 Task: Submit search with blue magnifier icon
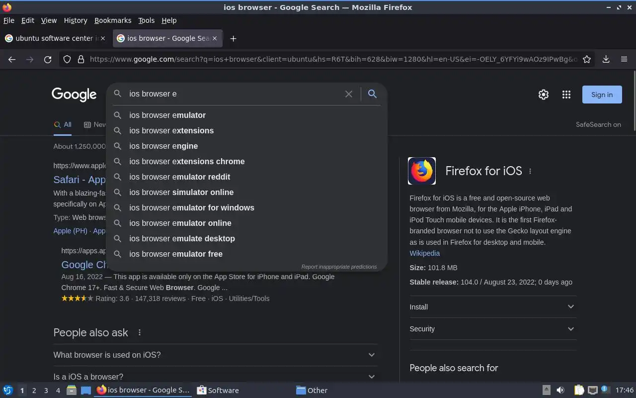pos(372,94)
